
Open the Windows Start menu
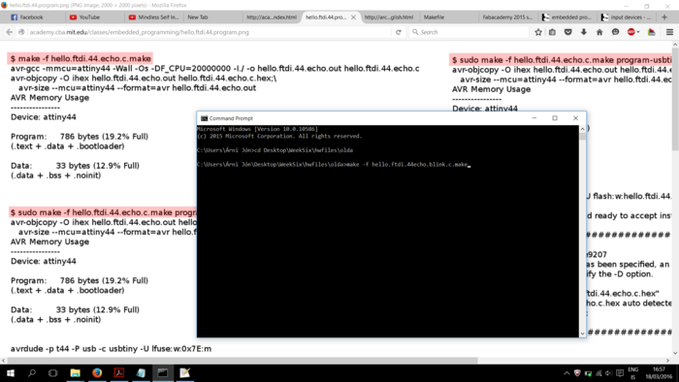coord(11,373)
